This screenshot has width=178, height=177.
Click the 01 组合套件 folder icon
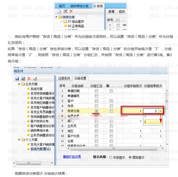point(65,21)
